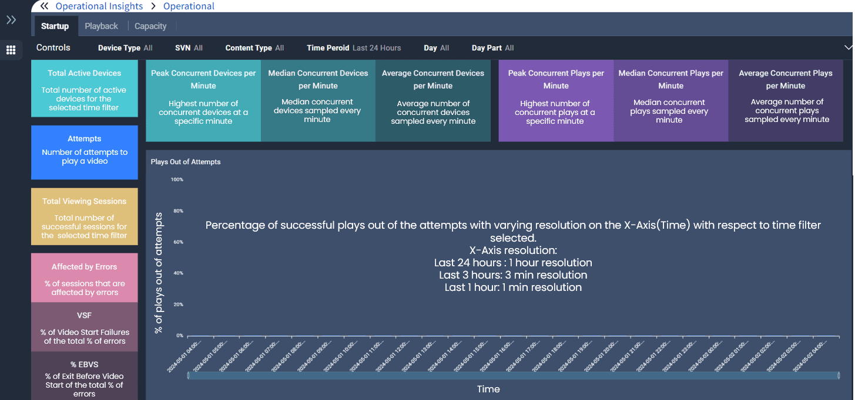Screen dimensions: 855x400
Task: Open the SVN filter dropdown
Action: 189,48
